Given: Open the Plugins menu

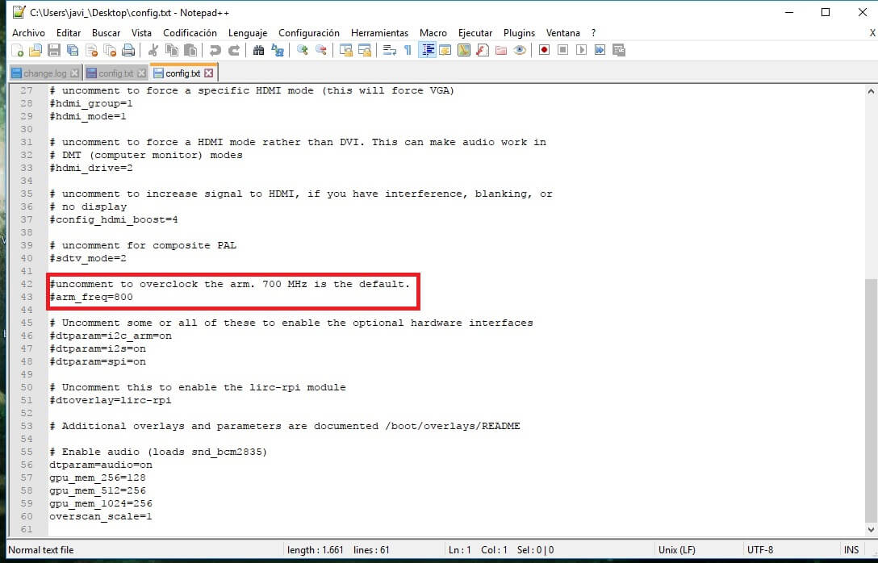Looking at the screenshot, I should pyautogui.click(x=519, y=33).
